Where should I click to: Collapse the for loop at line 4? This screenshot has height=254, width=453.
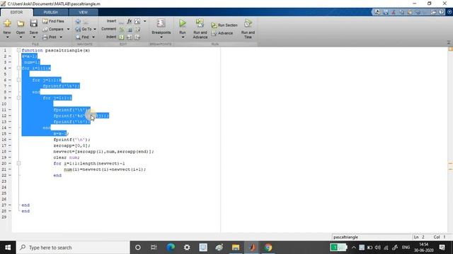coord(18,68)
